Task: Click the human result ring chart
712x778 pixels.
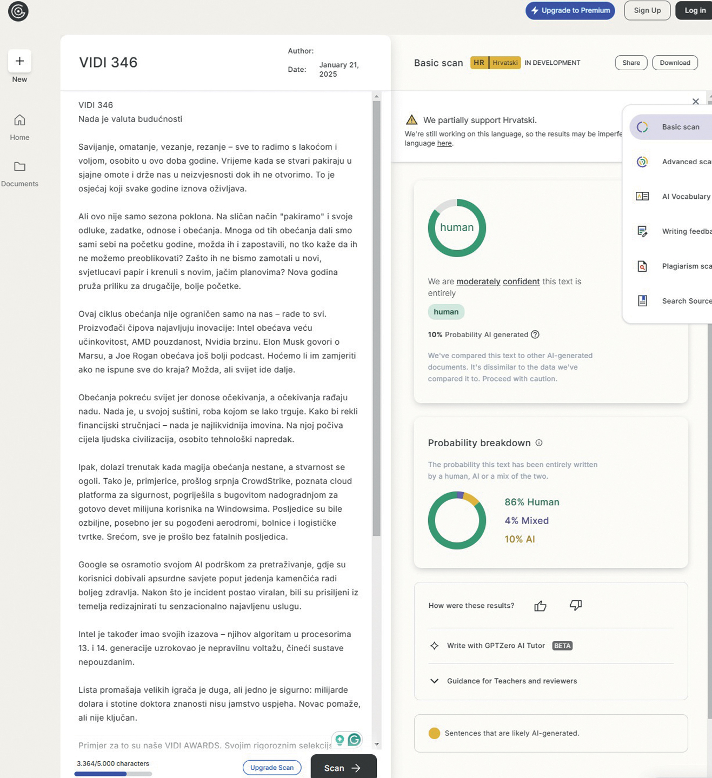Action: click(457, 228)
